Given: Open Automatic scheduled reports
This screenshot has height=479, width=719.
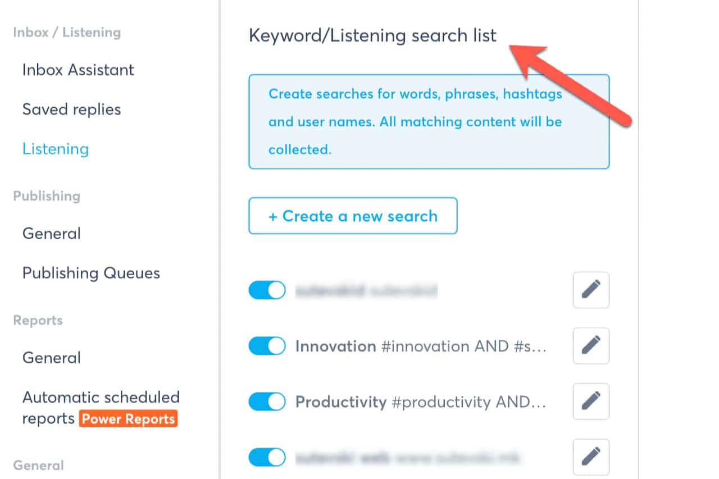Looking at the screenshot, I should tap(101, 398).
